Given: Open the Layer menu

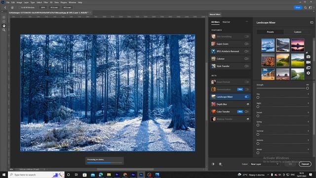Looking at the screenshot, I should pos(26,2).
